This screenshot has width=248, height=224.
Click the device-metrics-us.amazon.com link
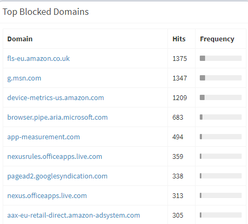point(56,97)
